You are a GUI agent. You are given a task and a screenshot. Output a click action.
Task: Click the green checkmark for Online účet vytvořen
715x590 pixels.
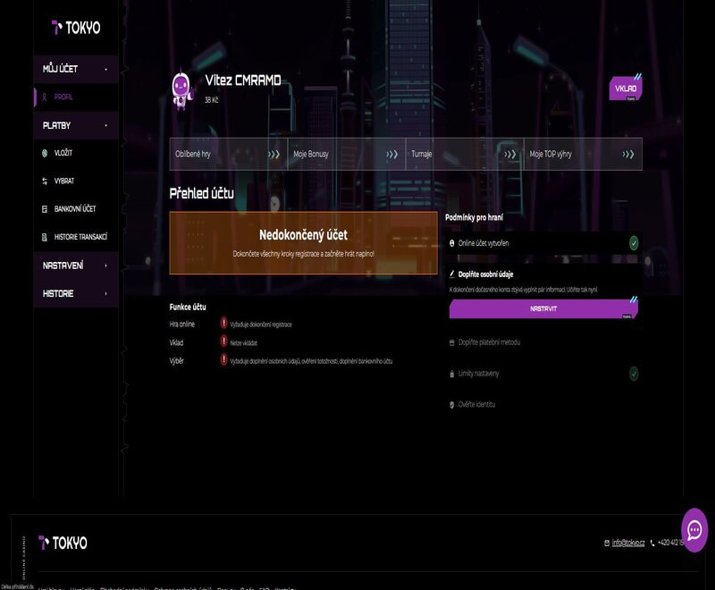(634, 242)
